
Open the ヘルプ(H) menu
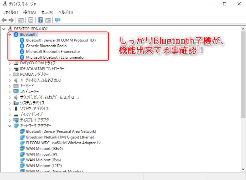point(66,12)
